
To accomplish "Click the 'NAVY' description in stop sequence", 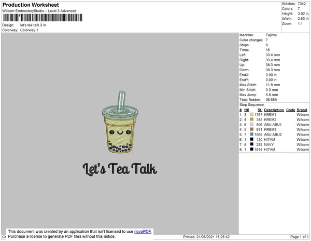I will pos(268,144).
